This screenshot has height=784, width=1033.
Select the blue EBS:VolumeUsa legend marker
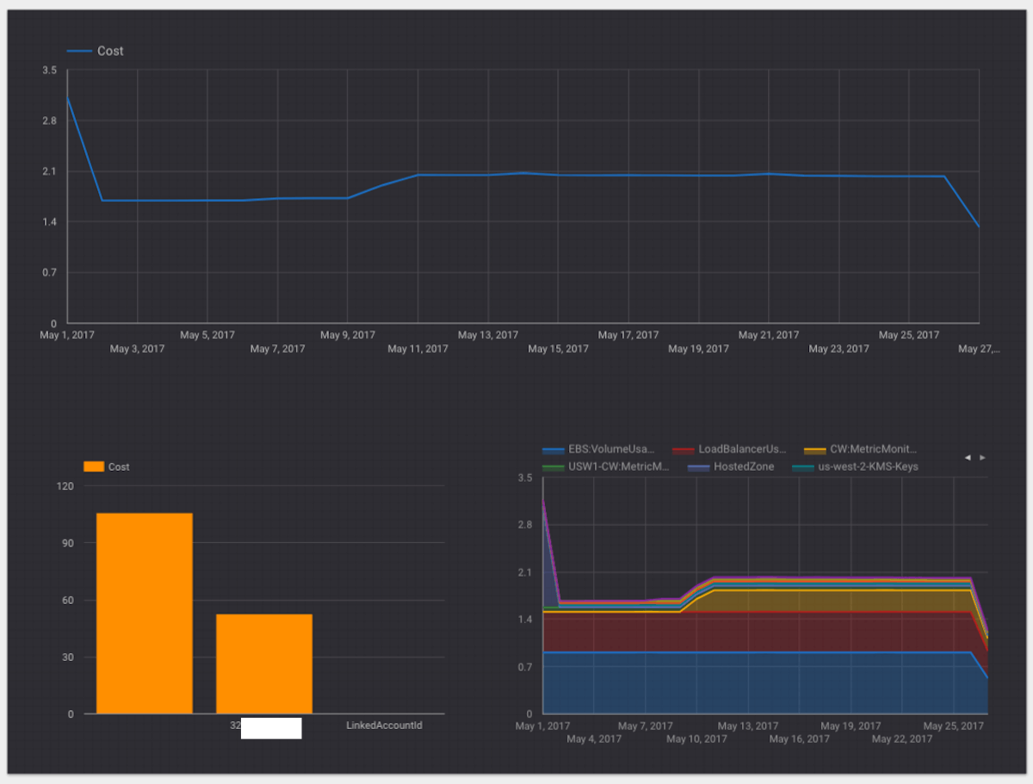pyautogui.click(x=554, y=448)
